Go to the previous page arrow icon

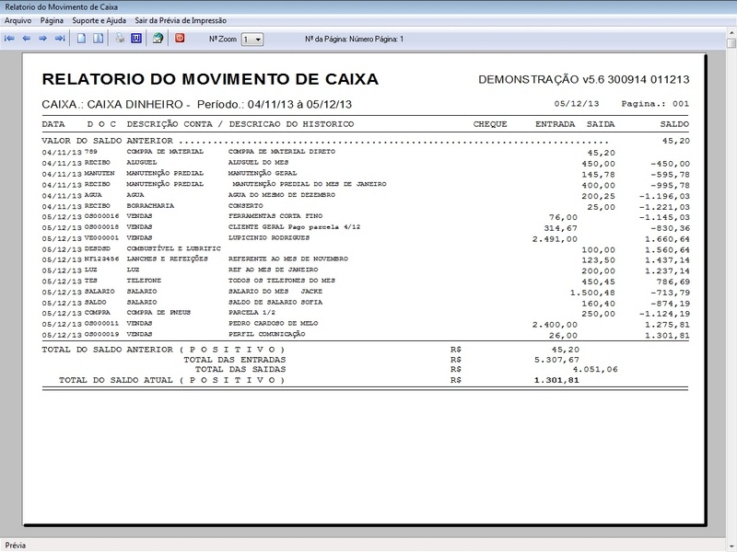click(x=26, y=37)
